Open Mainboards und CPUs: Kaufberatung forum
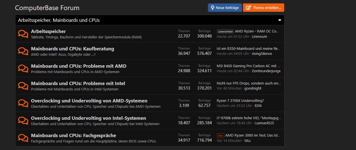The image size is (356, 150). [x=72, y=49]
